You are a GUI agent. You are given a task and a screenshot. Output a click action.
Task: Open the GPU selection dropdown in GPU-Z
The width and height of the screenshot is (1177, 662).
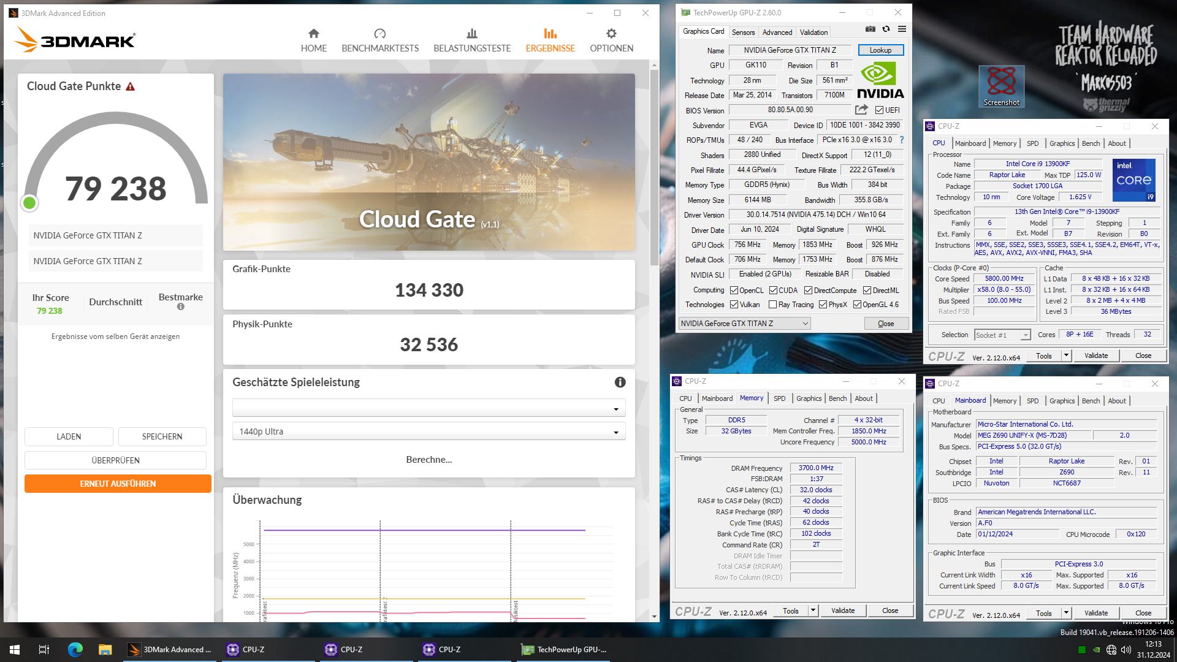pyautogui.click(x=745, y=324)
